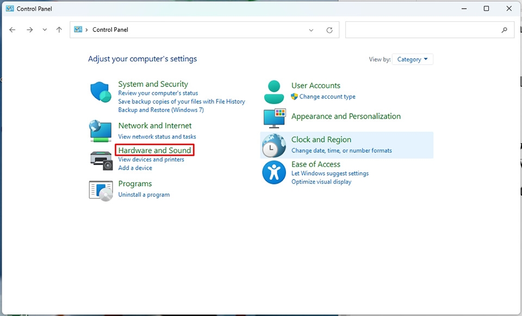Viewport: 522px width, 316px height.
Task: Open Backup and Restore (Windows 7)
Action: pyautogui.click(x=161, y=110)
